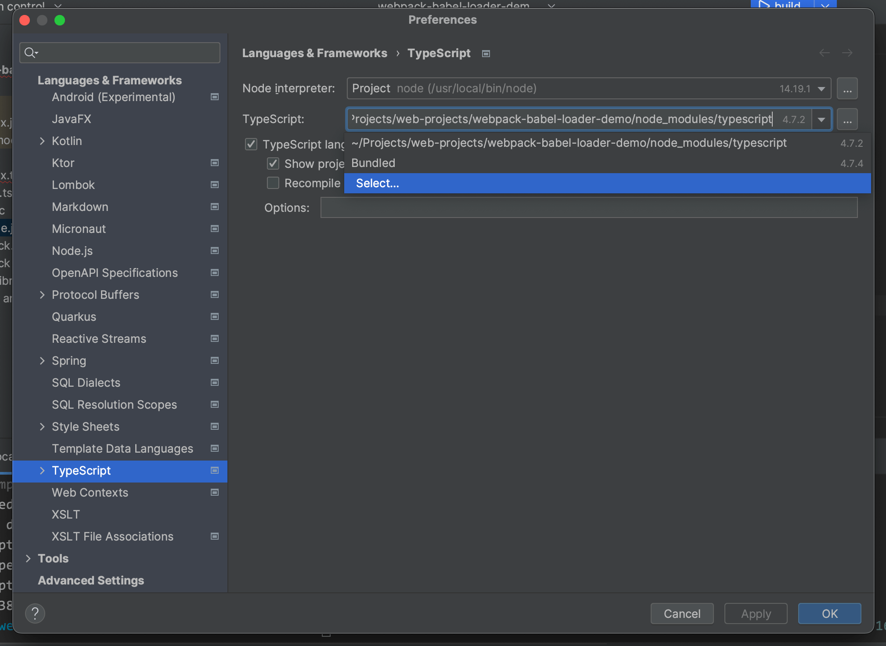Click the help icon at bottom left
Screen dimensions: 886x646
point(35,613)
